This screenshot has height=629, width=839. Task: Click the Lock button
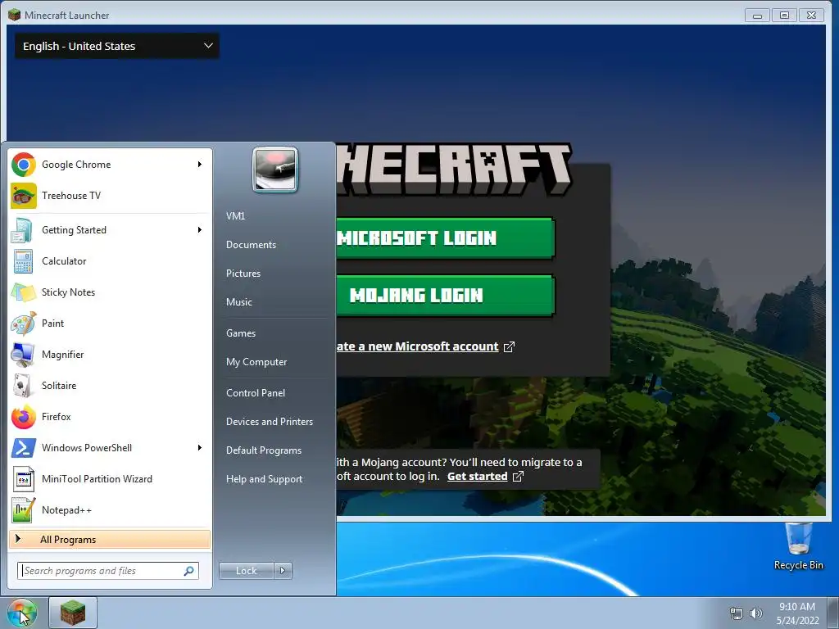(x=247, y=571)
